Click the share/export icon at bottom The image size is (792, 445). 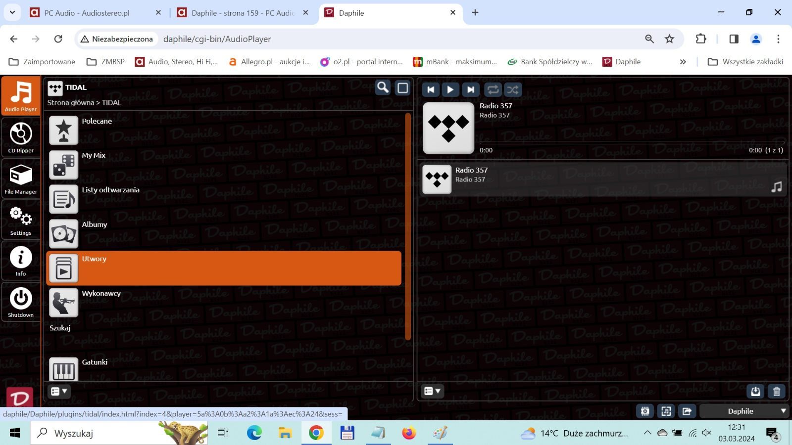tap(687, 411)
